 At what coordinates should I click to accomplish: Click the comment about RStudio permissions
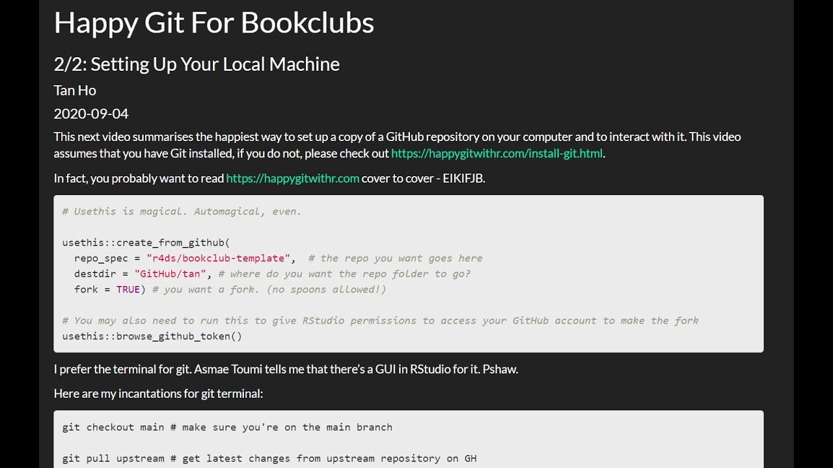pyautogui.click(x=380, y=320)
